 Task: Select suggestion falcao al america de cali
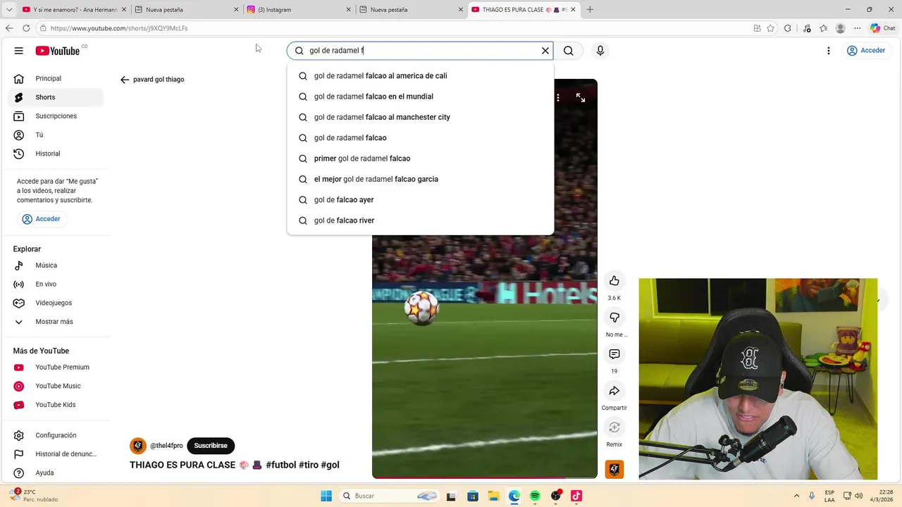click(x=421, y=76)
